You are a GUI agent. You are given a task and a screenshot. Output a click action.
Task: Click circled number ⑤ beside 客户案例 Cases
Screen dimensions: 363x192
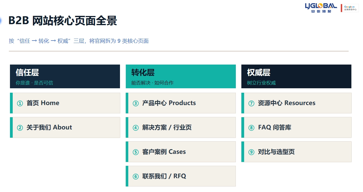135,152
